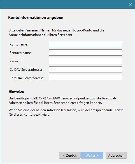Close the account setup dialog window

[131, 4]
